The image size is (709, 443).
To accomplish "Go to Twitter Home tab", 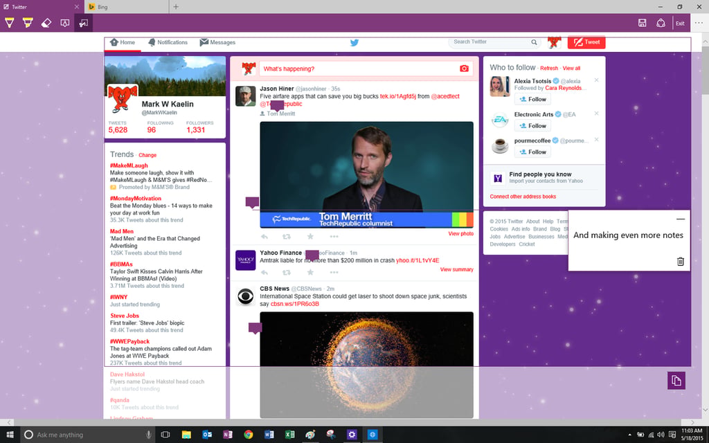I will click(123, 42).
